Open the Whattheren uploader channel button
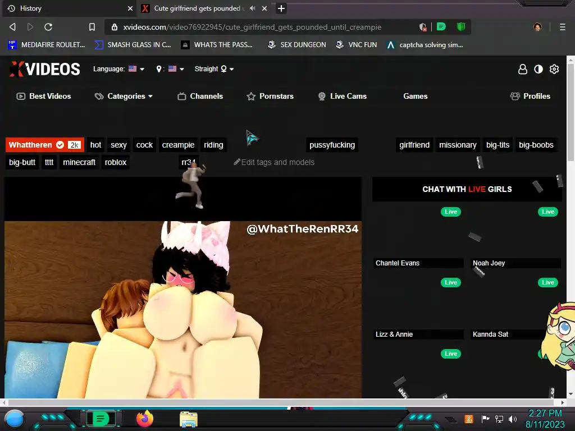The image size is (575, 431). coord(45,145)
